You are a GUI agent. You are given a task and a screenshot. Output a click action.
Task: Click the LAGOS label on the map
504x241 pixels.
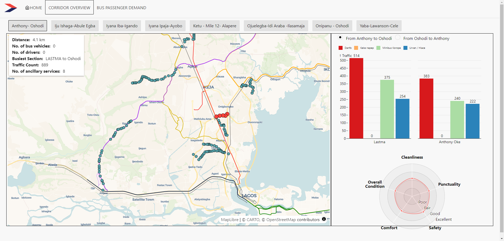pyautogui.click(x=249, y=196)
